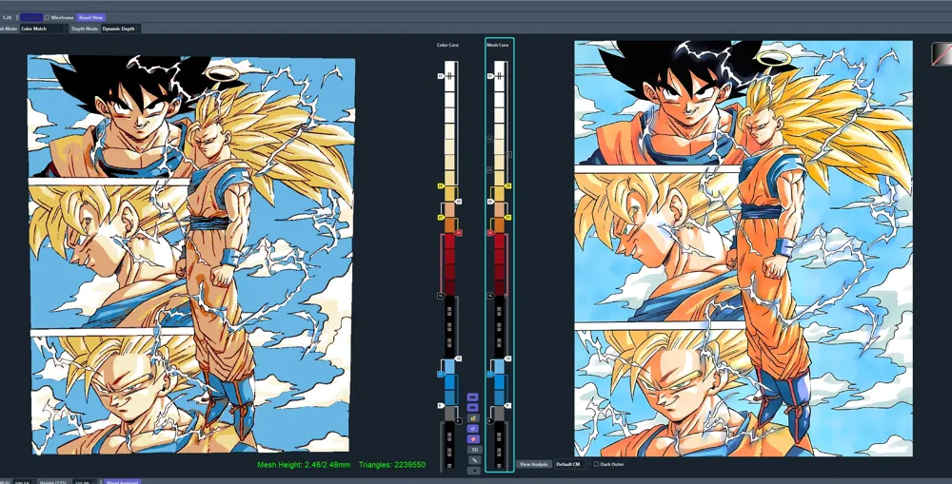Click the top white marker handle in Color Core
This screenshot has height=484, width=952.
[441, 76]
